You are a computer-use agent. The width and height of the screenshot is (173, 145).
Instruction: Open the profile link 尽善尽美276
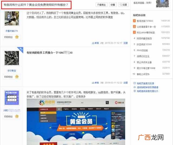(x=12, y=31)
